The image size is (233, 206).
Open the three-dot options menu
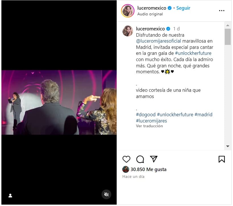click(x=221, y=10)
